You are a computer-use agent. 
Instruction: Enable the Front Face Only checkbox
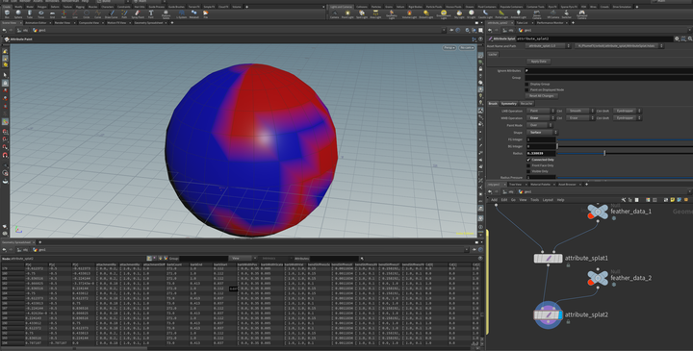click(528, 165)
